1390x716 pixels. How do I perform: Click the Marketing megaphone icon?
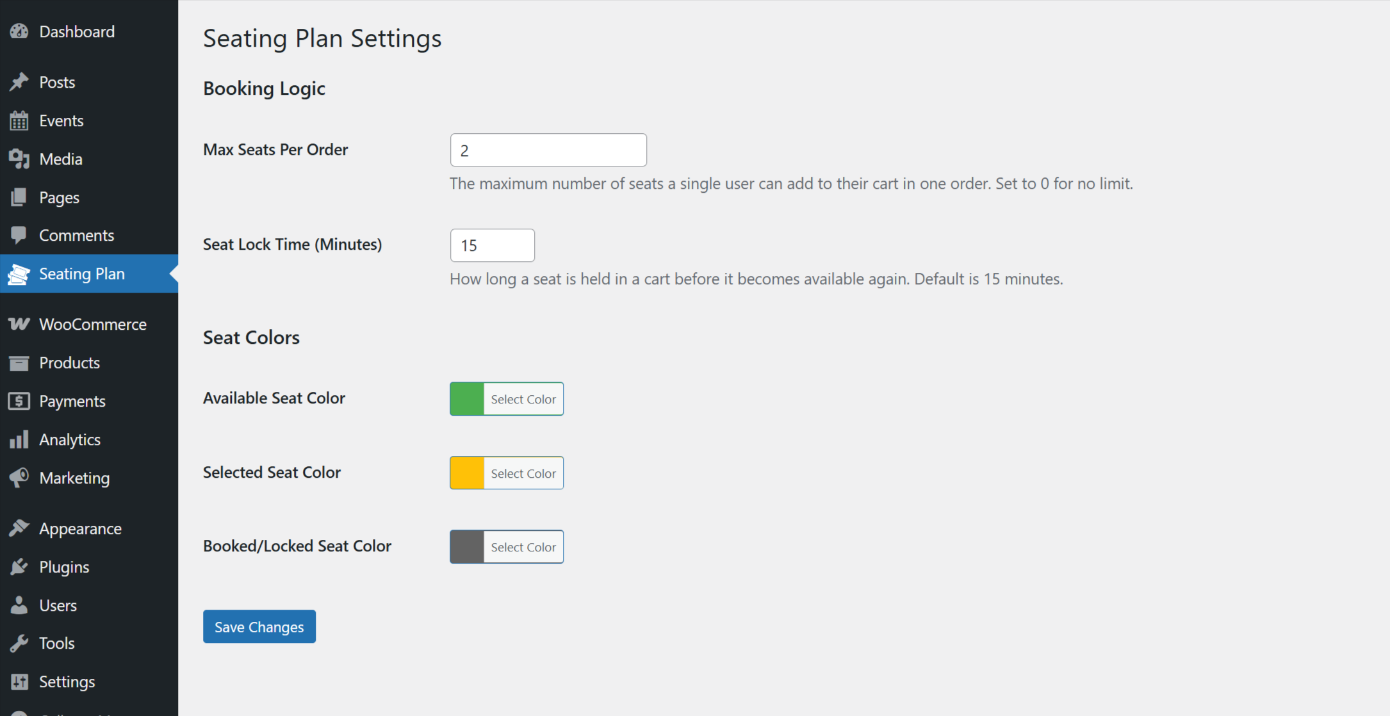coord(19,478)
